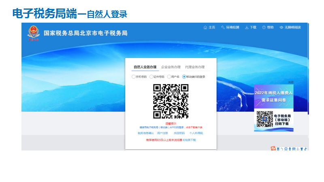This screenshot has width=324, height=182.
Task: Switch to the 代理业务办理 tab
Action: click(x=195, y=67)
